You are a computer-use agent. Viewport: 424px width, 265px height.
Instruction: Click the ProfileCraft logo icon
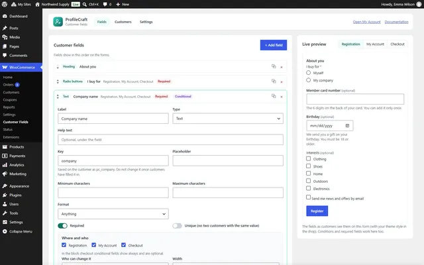click(58, 22)
